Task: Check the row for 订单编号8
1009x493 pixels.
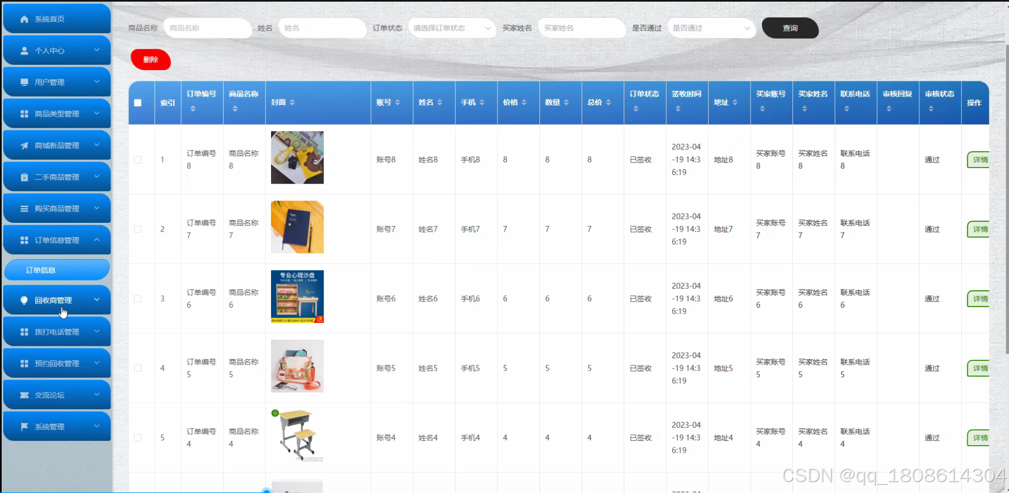Action: (138, 160)
